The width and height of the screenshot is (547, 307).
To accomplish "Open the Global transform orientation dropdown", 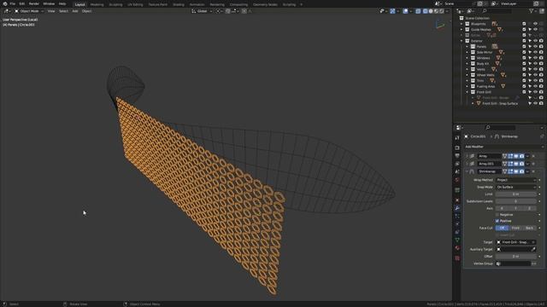I will [202, 11].
